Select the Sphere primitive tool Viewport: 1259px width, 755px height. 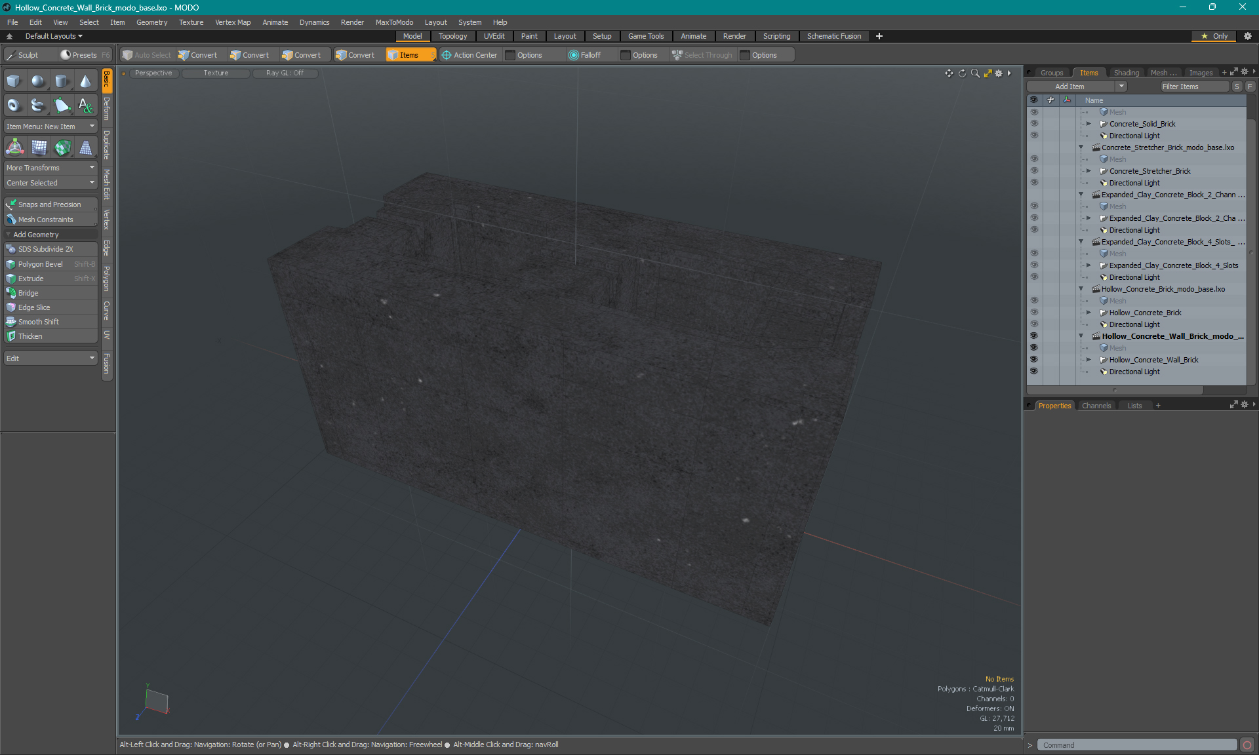pos(38,81)
